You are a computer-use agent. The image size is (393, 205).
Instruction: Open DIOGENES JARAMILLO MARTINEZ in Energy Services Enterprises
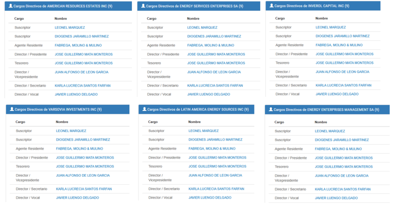point(214,36)
